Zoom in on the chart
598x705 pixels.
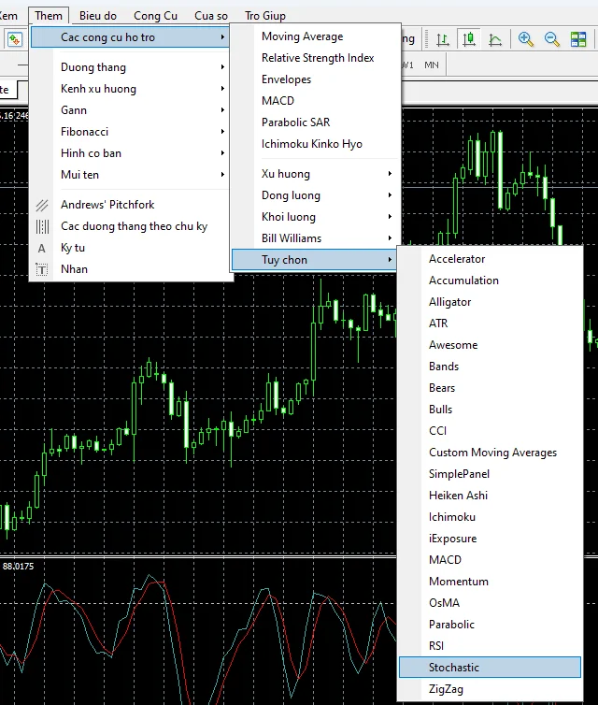[x=526, y=39]
